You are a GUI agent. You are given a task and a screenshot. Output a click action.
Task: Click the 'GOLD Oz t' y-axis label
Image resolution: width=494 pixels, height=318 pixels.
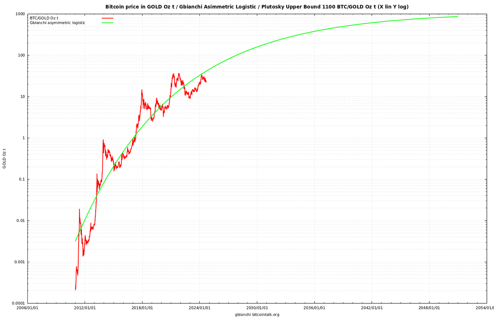click(x=4, y=158)
